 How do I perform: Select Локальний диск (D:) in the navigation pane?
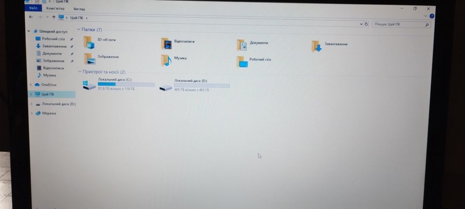click(x=59, y=104)
